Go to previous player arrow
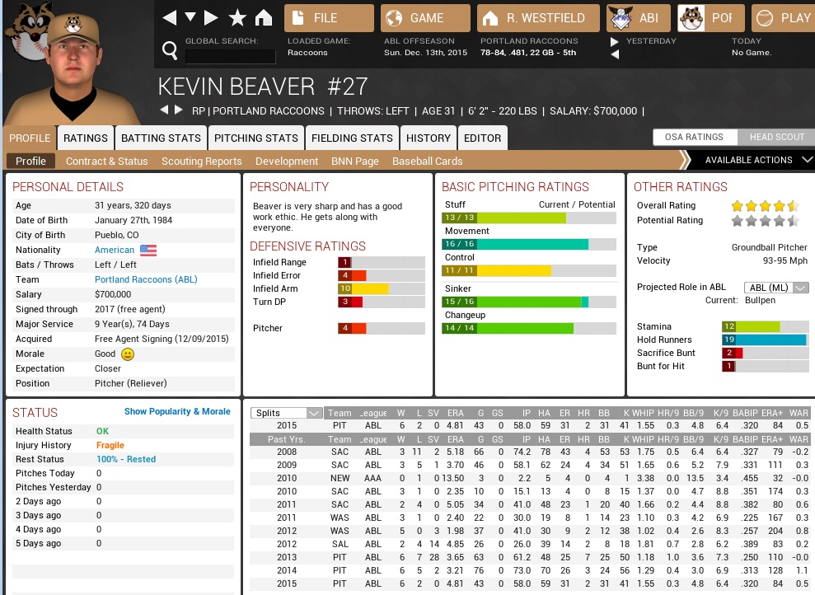 164,110
